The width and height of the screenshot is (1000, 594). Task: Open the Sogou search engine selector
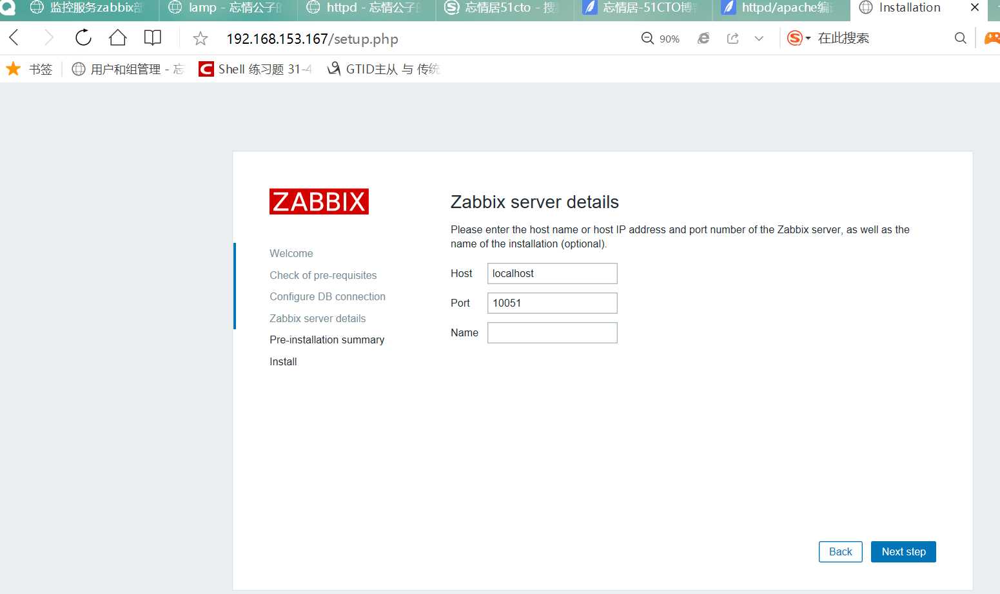point(799,39)
